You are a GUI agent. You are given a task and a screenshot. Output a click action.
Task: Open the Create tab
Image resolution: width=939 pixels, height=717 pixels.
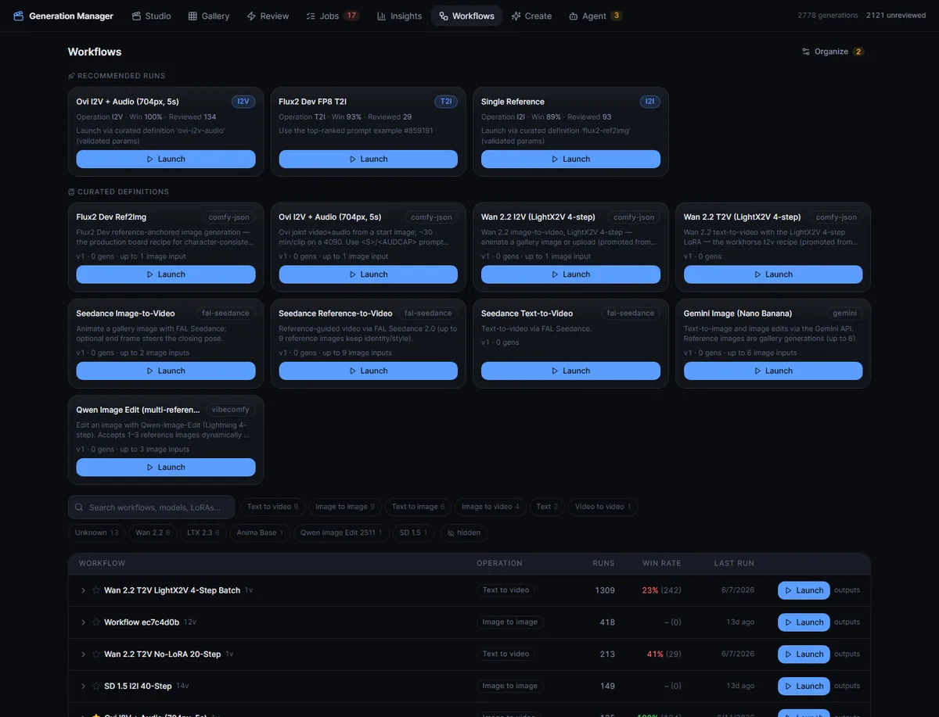tap(531, 16)
